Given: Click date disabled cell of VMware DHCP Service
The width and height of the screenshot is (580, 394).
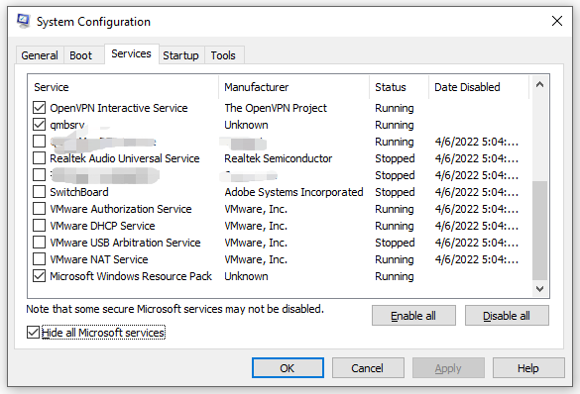Looking at the screenshot, I should [x=477, y=226].
